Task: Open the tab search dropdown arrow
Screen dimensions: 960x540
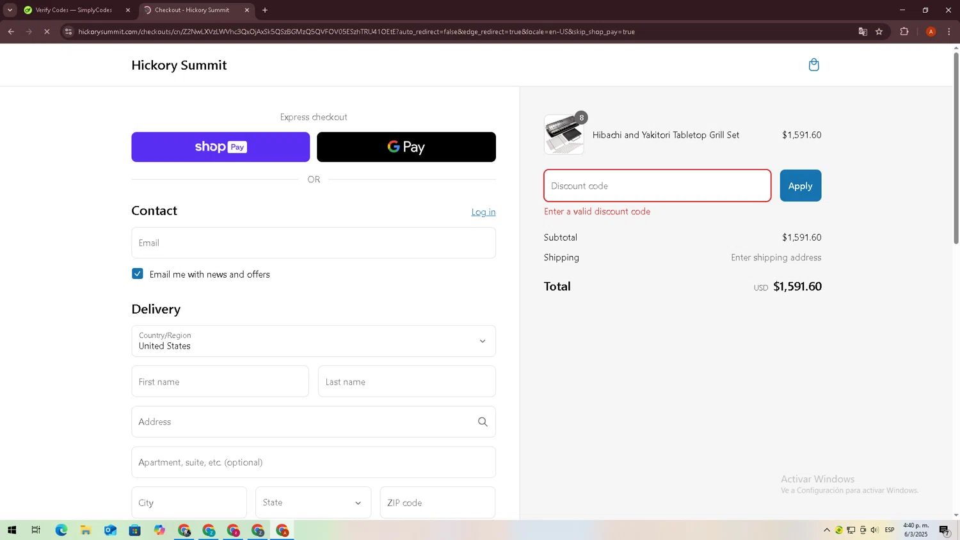Action: pyautogui.click(x=10, y=10)
